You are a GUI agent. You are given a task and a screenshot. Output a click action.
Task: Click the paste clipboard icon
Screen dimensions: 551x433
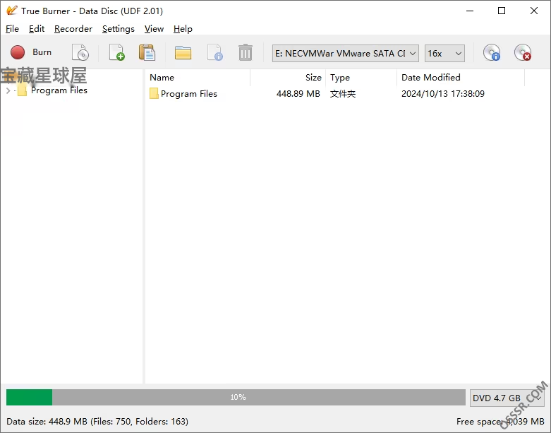(x=147, y=53)
